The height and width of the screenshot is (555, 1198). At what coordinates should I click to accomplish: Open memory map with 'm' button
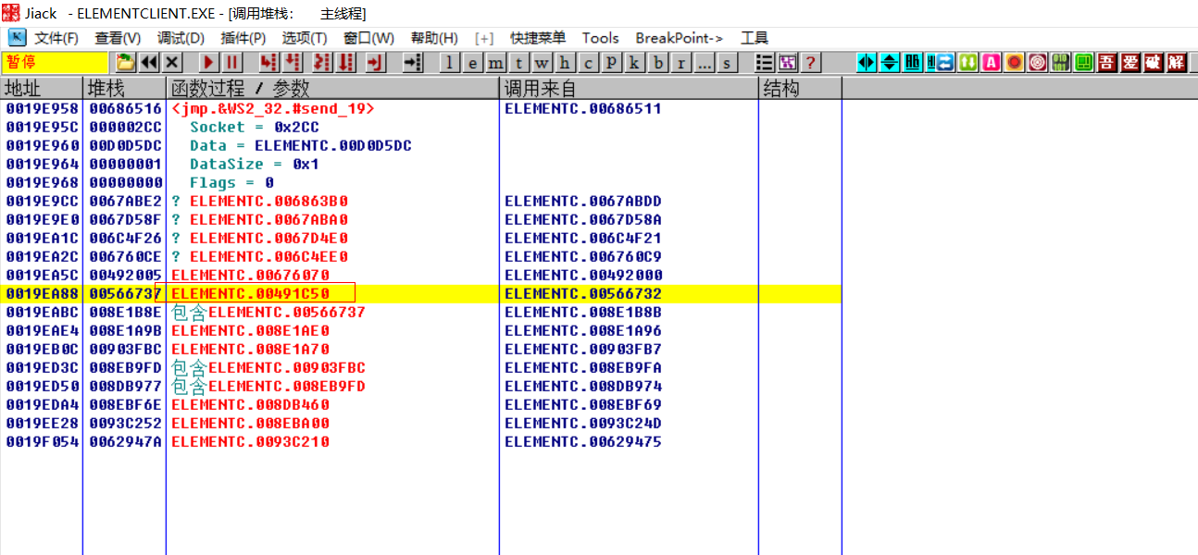tap(496, 62)
